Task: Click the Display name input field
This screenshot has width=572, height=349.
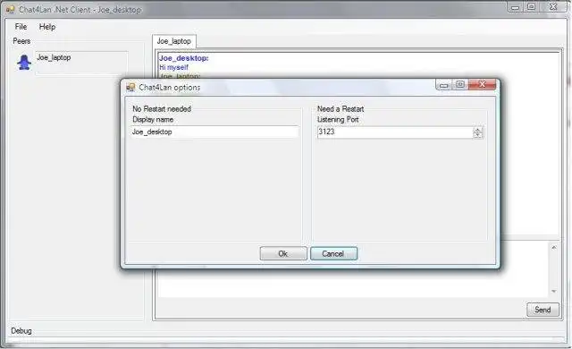Action: point(214,132)
